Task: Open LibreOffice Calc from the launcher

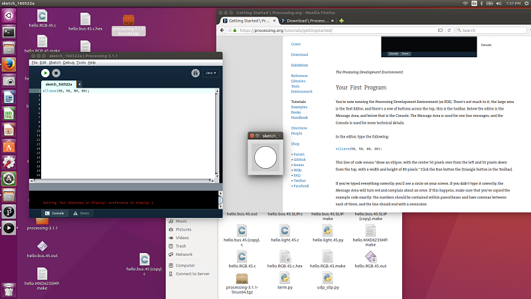Action: (x=9, y=114)
